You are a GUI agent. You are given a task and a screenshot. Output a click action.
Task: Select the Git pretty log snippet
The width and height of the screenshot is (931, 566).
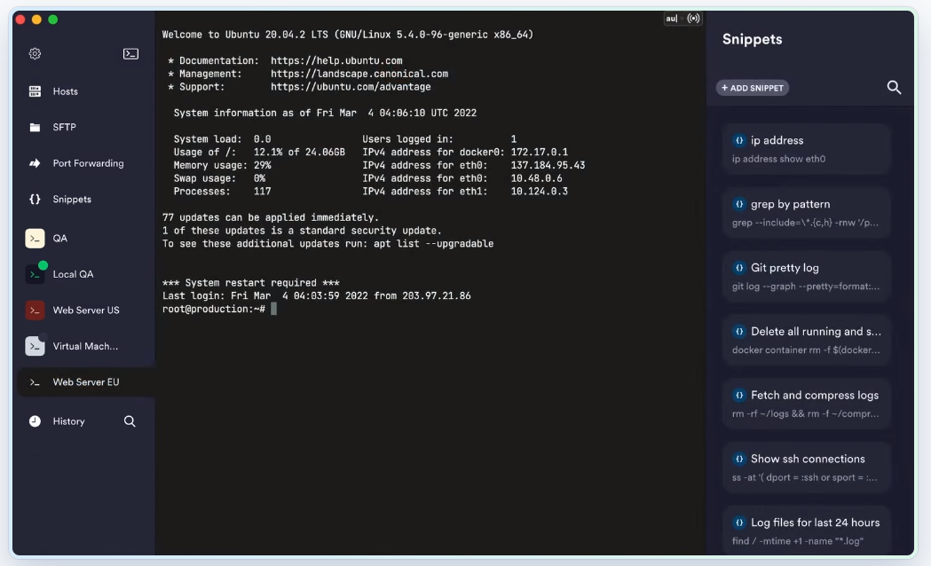point(806,276)
